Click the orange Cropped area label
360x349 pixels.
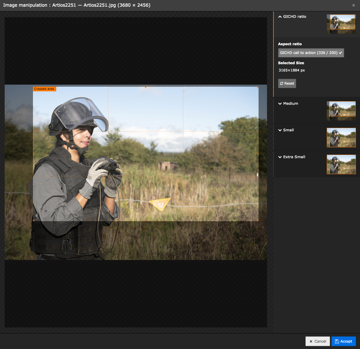pos(44,89)
